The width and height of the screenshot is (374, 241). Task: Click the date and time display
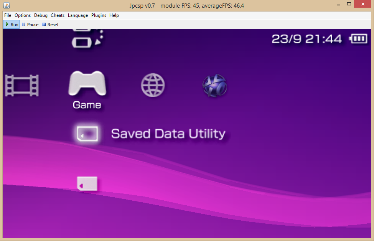point(307,39)
